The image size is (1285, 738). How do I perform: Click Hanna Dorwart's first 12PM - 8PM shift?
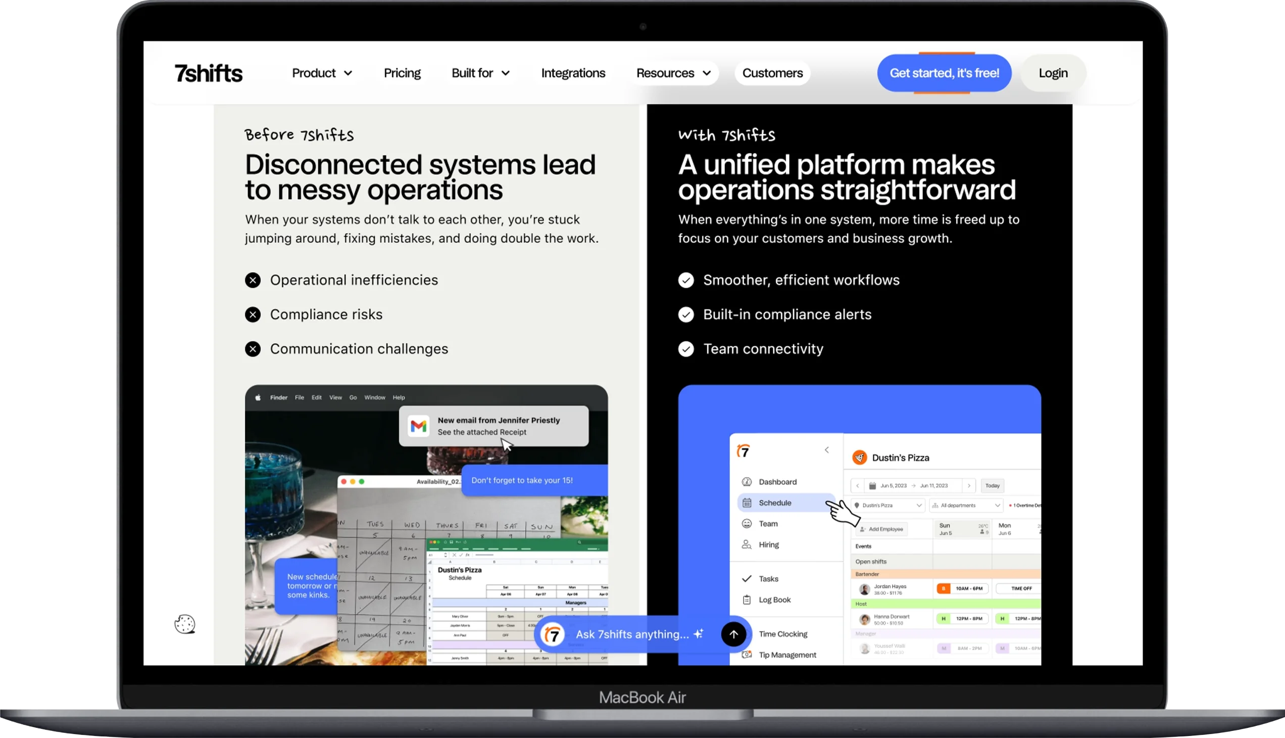point(962,618)
